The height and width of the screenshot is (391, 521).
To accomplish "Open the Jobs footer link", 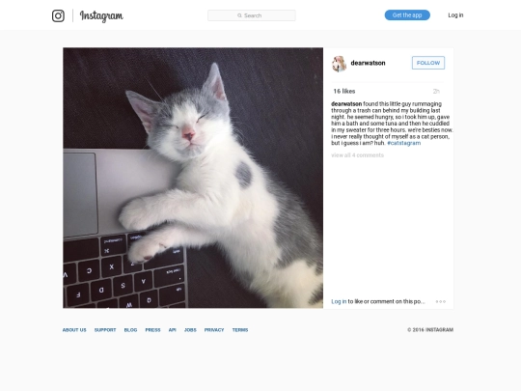I will tap(190, 330).
